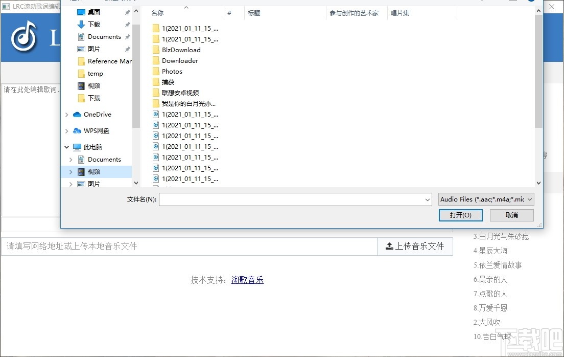Open the 桌面 (Desktop) location icon

click(x=81, y=12)
